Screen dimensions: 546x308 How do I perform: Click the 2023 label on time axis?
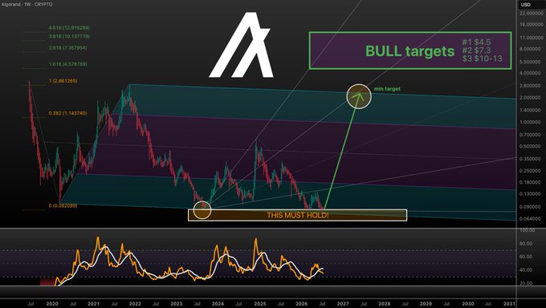(x=176, y=304)
